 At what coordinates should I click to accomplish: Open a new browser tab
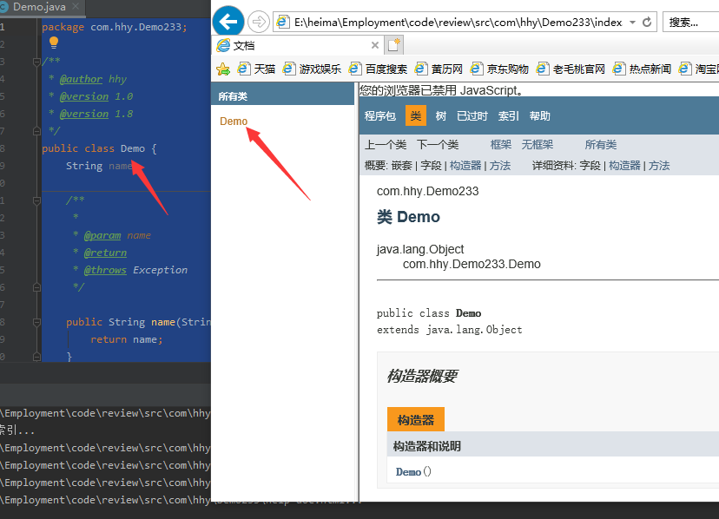pyautogui.click(x=394, y=45)
